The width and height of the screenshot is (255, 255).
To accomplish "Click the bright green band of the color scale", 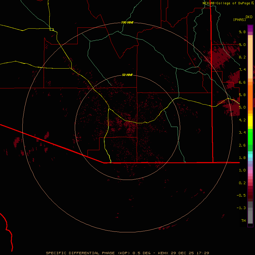I will (x=250, y=137).
